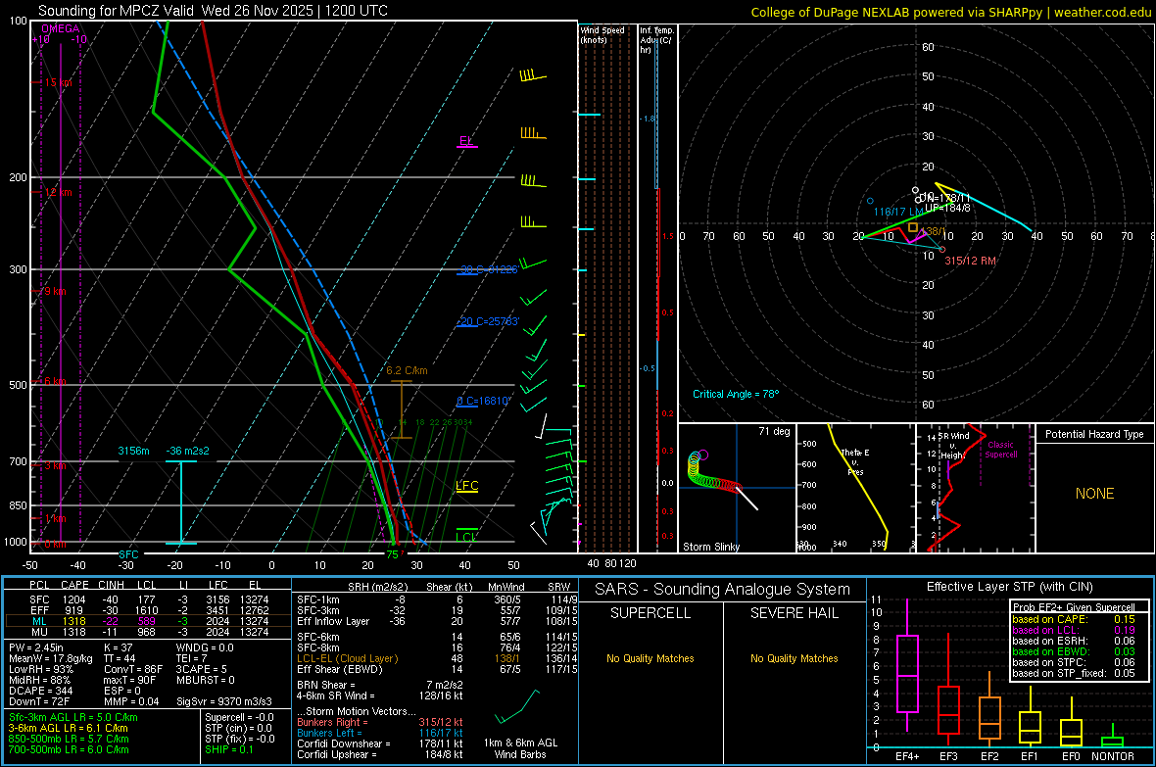Click the '1km & 6km AGL Wind Barbs' caption
The height and width of the screenshot is (767, 1156).
pyautogui.click(x=520, y=748)
